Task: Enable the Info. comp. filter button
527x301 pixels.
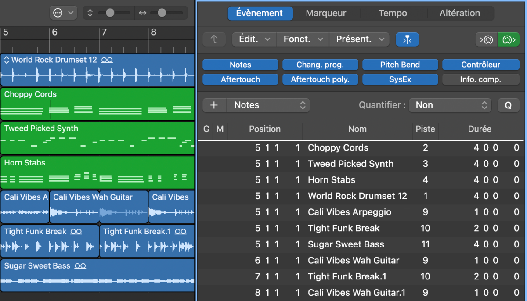Action: (480, 79)
